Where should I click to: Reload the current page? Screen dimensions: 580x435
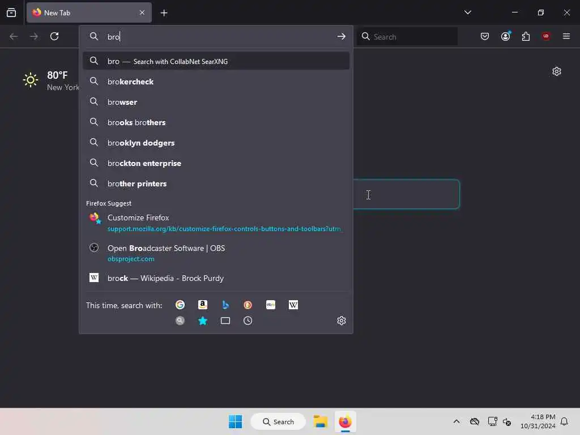pos(54,36)
